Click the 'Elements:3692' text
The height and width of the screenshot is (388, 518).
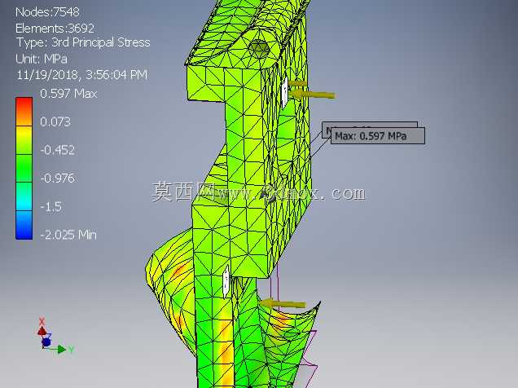coord(55,28)
